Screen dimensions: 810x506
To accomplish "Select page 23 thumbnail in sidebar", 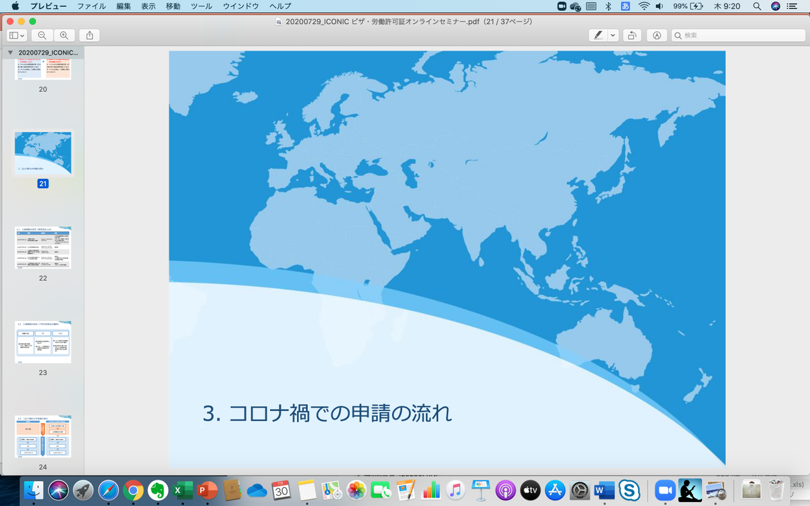I will 43,343.
